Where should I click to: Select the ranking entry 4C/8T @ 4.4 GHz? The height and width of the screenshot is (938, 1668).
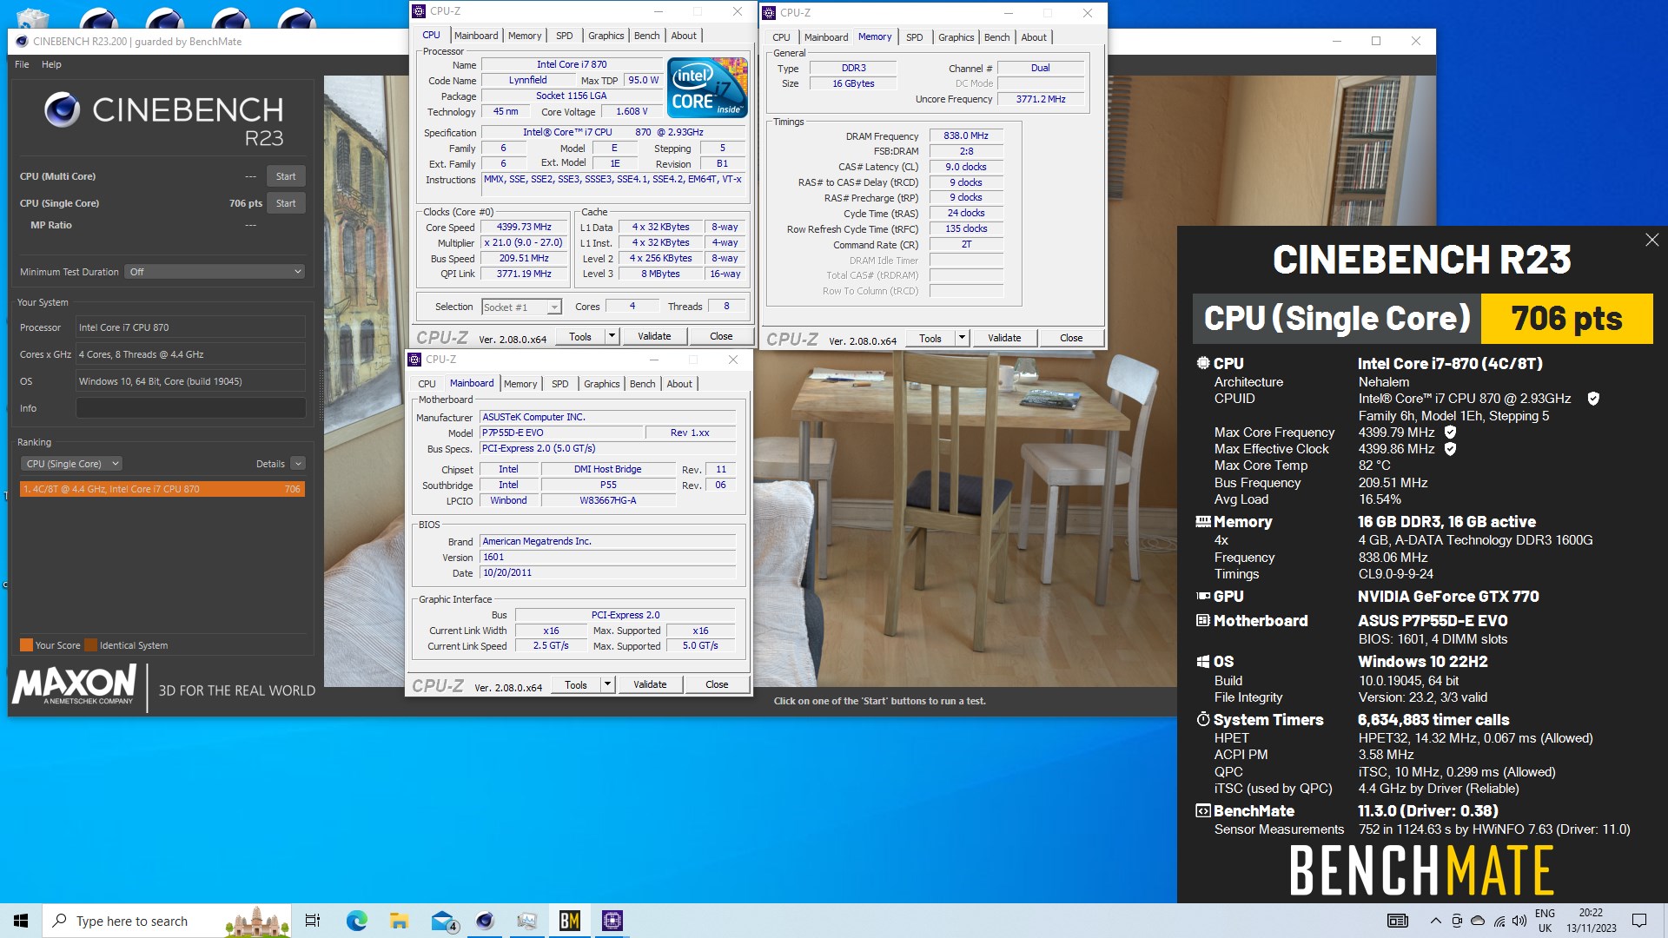(162, 489)
